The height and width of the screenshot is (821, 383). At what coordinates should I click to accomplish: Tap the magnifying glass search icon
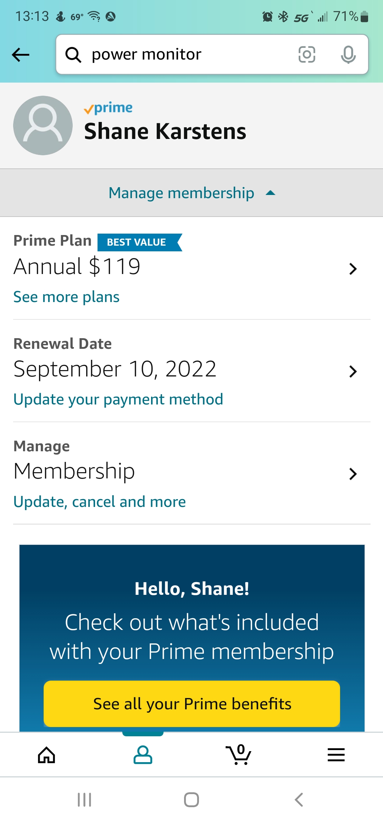(x=73, y=55)
